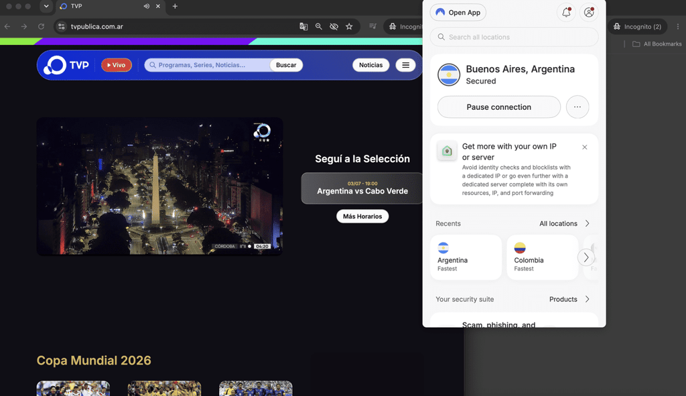The image size is (686, 396).
Task: Open first Copa Mundial 2026 thumbnail
Action: (73, 388)
